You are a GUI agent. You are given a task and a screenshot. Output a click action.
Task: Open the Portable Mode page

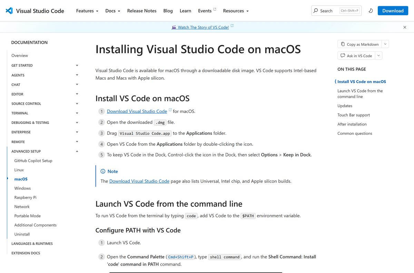tap(27, 216)
